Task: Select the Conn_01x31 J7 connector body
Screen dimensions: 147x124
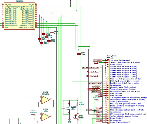Action: [108, 91]
